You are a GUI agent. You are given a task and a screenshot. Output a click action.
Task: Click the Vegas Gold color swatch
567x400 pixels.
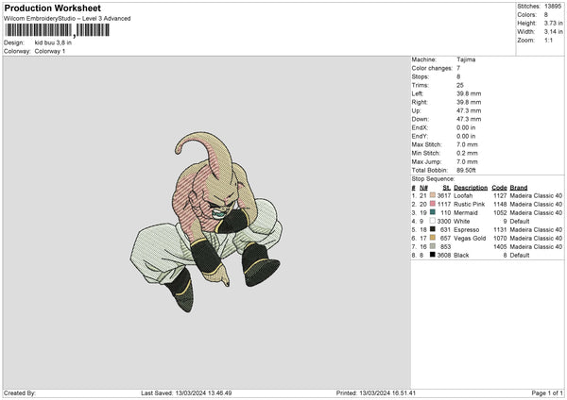click(x=433, y=238)
